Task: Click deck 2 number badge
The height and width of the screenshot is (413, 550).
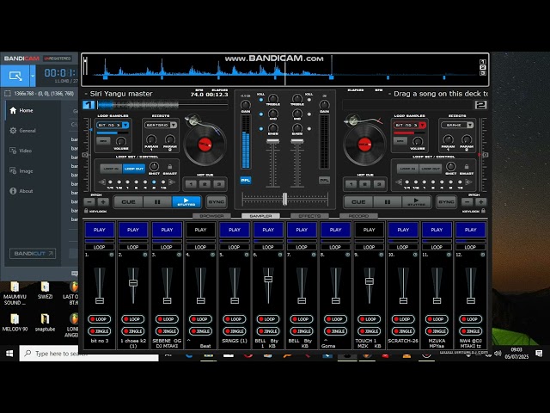Action: 480,105
